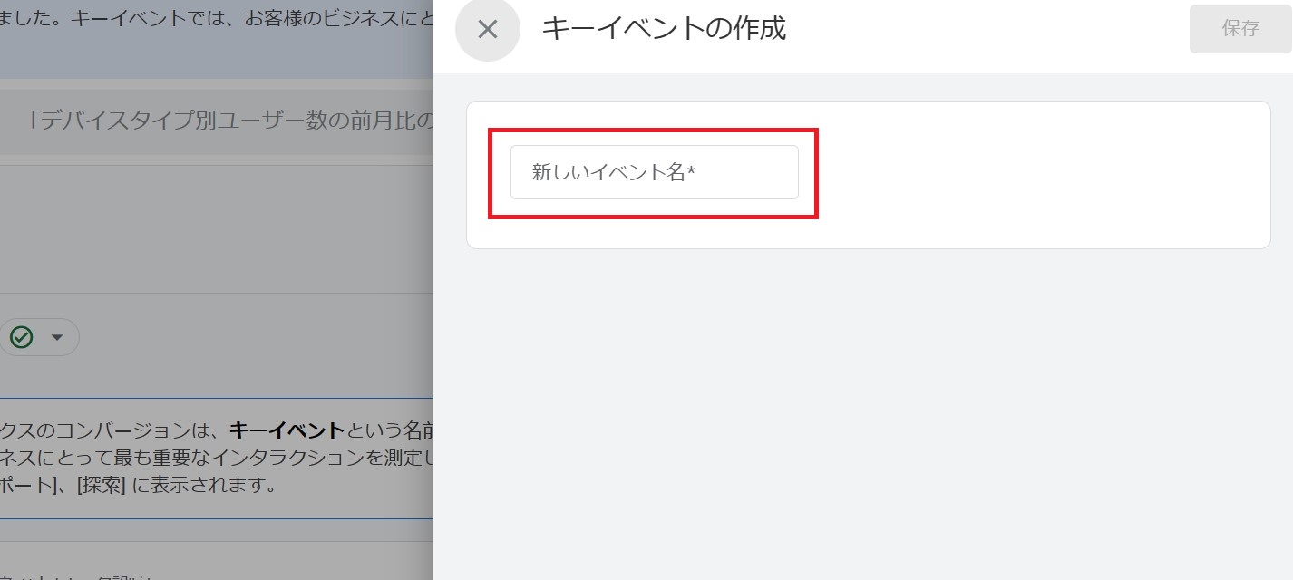Click the insight card row below the banner

pyautogui.click(x=218, y=121)
